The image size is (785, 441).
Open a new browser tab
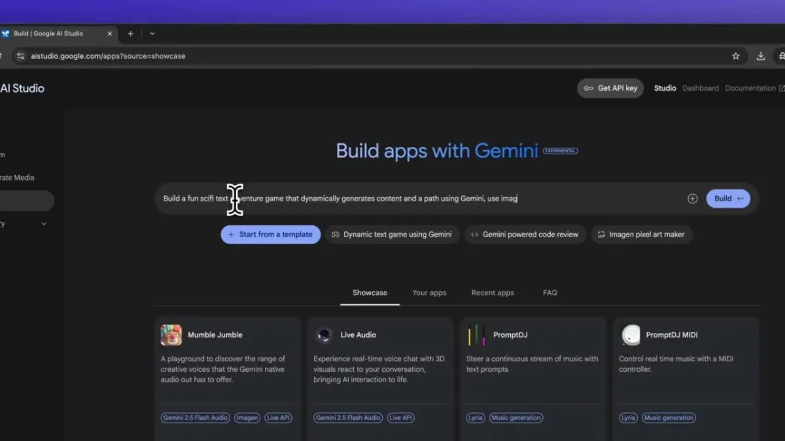(x=130, y=33)
